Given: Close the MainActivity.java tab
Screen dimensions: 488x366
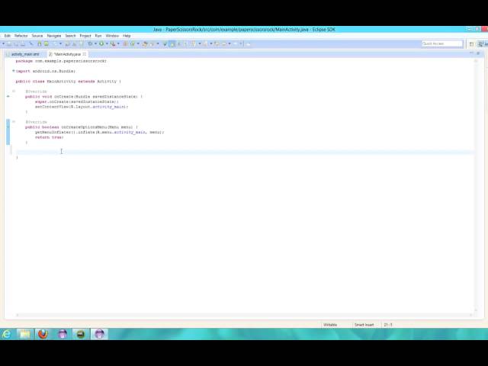Looking at the screenshot, I should 85,54.
